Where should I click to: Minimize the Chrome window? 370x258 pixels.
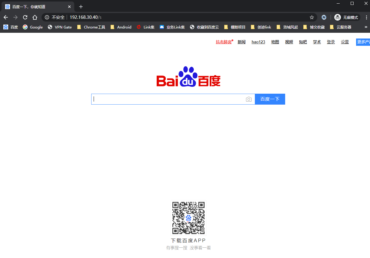[338, 3]
